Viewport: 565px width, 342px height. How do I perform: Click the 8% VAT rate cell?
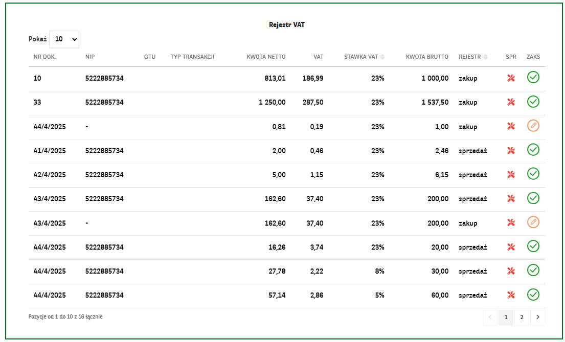(379, 271)
